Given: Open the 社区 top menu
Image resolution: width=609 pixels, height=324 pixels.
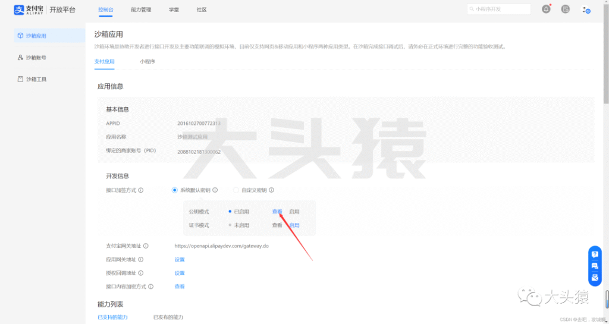Looking at the screenshot, I should click(x=202, y=10).
